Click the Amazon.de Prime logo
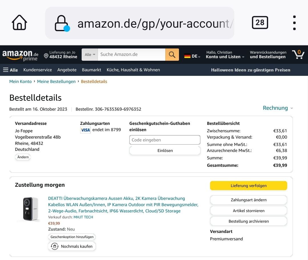Image resolution: width=308 pixels, height=260 pixels. 20,55
